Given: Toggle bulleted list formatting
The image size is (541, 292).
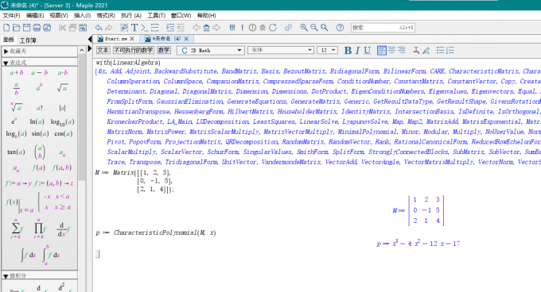Looking at the screenshot, I should coord(440,51).
